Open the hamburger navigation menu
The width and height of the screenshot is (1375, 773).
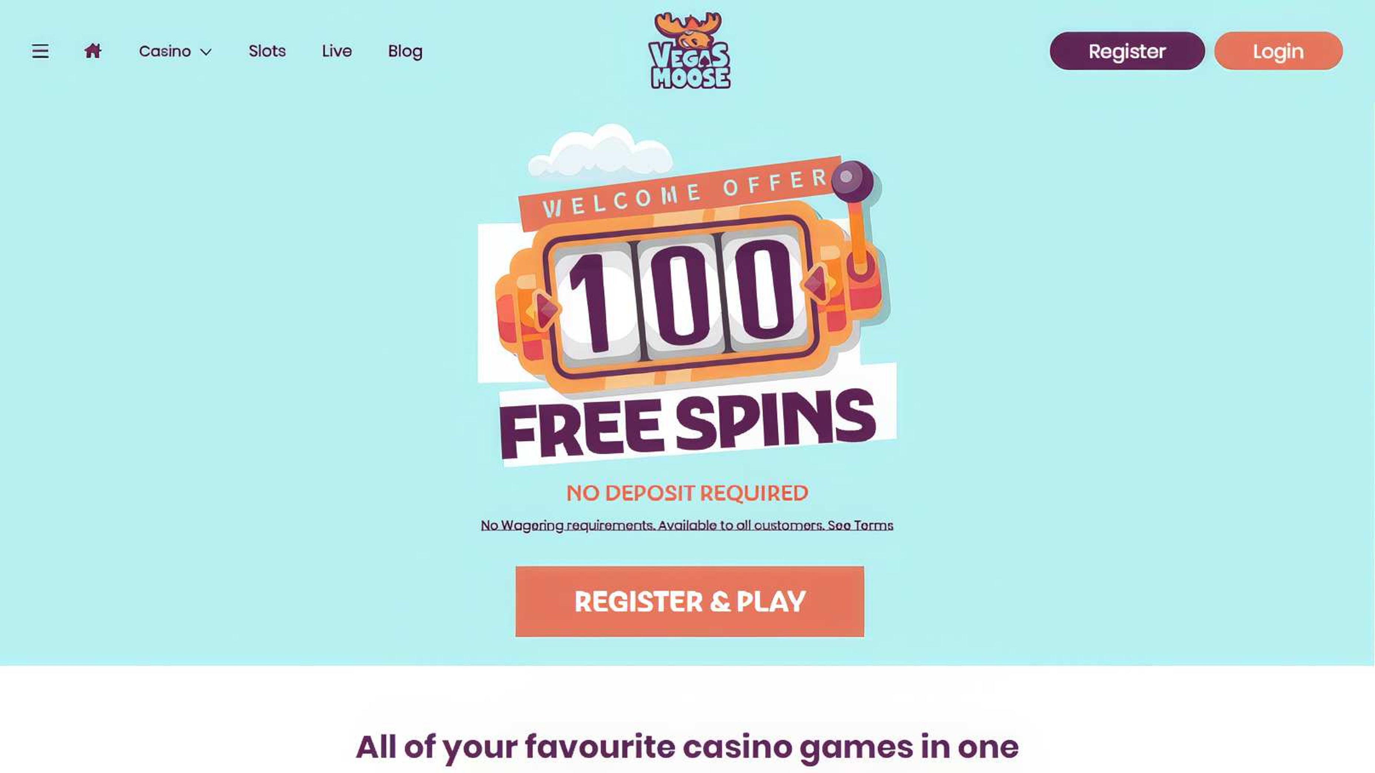[x=40, y=51]
